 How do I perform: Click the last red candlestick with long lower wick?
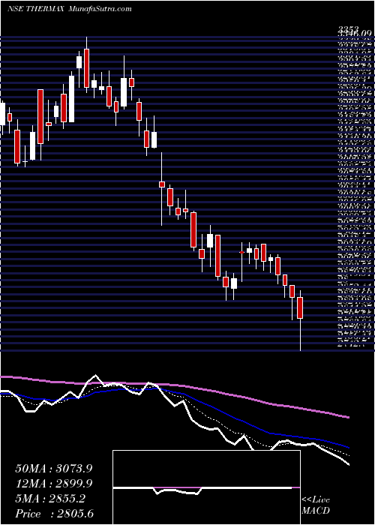tap(300, 307)
